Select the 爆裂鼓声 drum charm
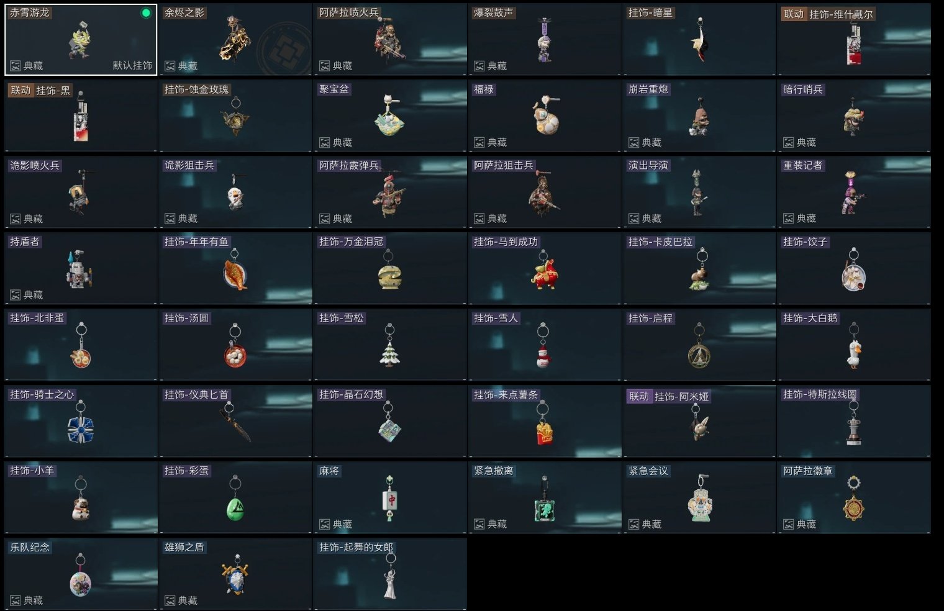Viewport: 944px width, 611px height. tap(545, 39)
